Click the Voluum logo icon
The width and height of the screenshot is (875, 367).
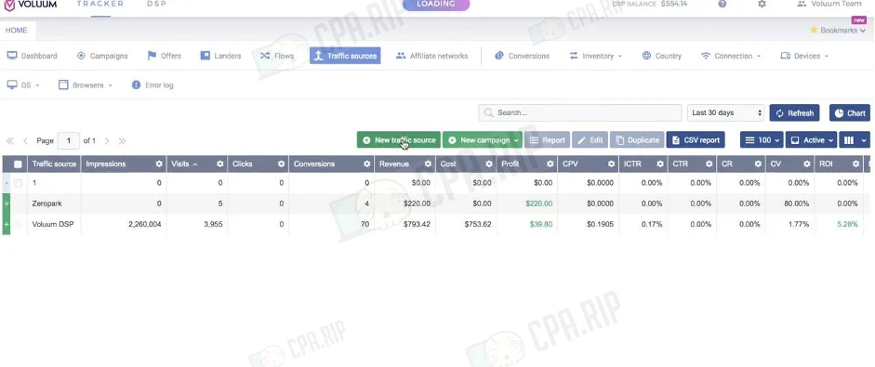8,5
